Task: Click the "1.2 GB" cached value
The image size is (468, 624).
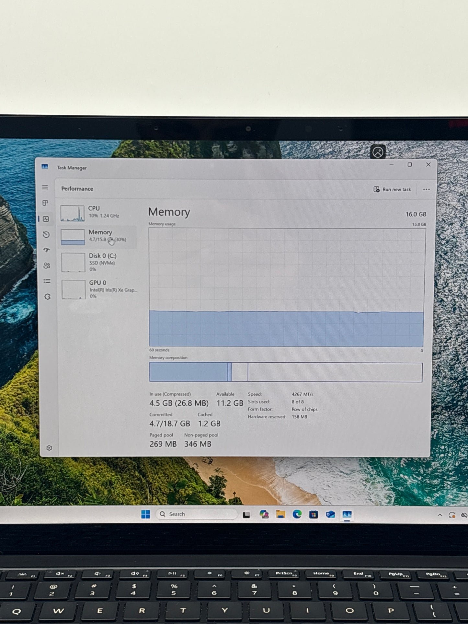Action: point(209,424)
